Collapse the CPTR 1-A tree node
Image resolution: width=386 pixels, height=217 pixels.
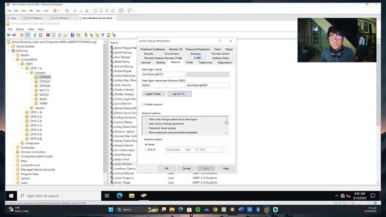(22, 68)
